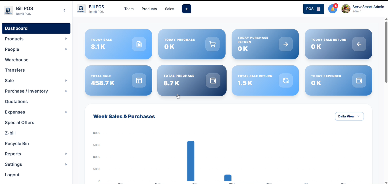The image size is (388, 184).
Task: Select Dashboard in the sidebar
Action: click(x=36, y=28)
